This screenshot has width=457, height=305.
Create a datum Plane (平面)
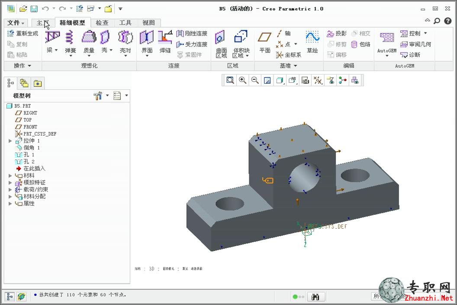[265, 37]
